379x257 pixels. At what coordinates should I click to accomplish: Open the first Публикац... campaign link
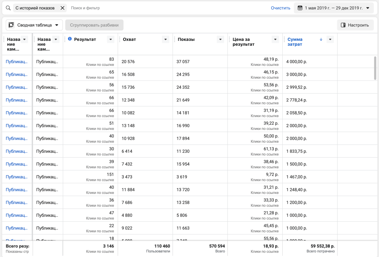17,62
